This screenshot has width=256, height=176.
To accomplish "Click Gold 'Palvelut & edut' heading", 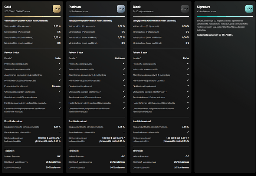I will click(x=12, y=53).
